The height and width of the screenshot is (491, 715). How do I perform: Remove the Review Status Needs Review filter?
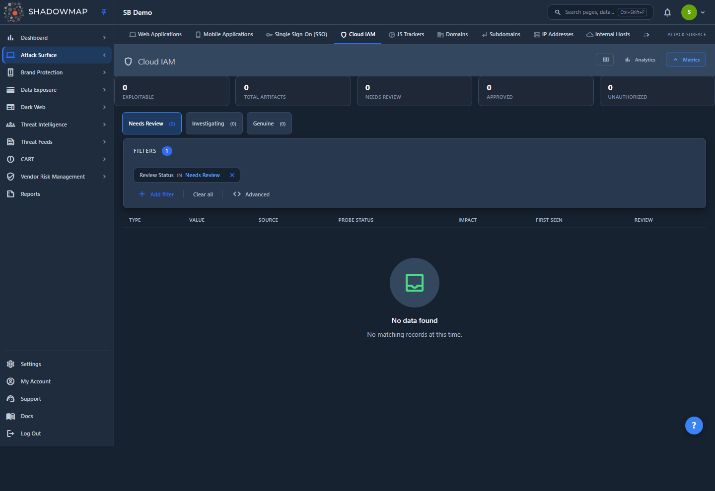[x=232, y=175]
